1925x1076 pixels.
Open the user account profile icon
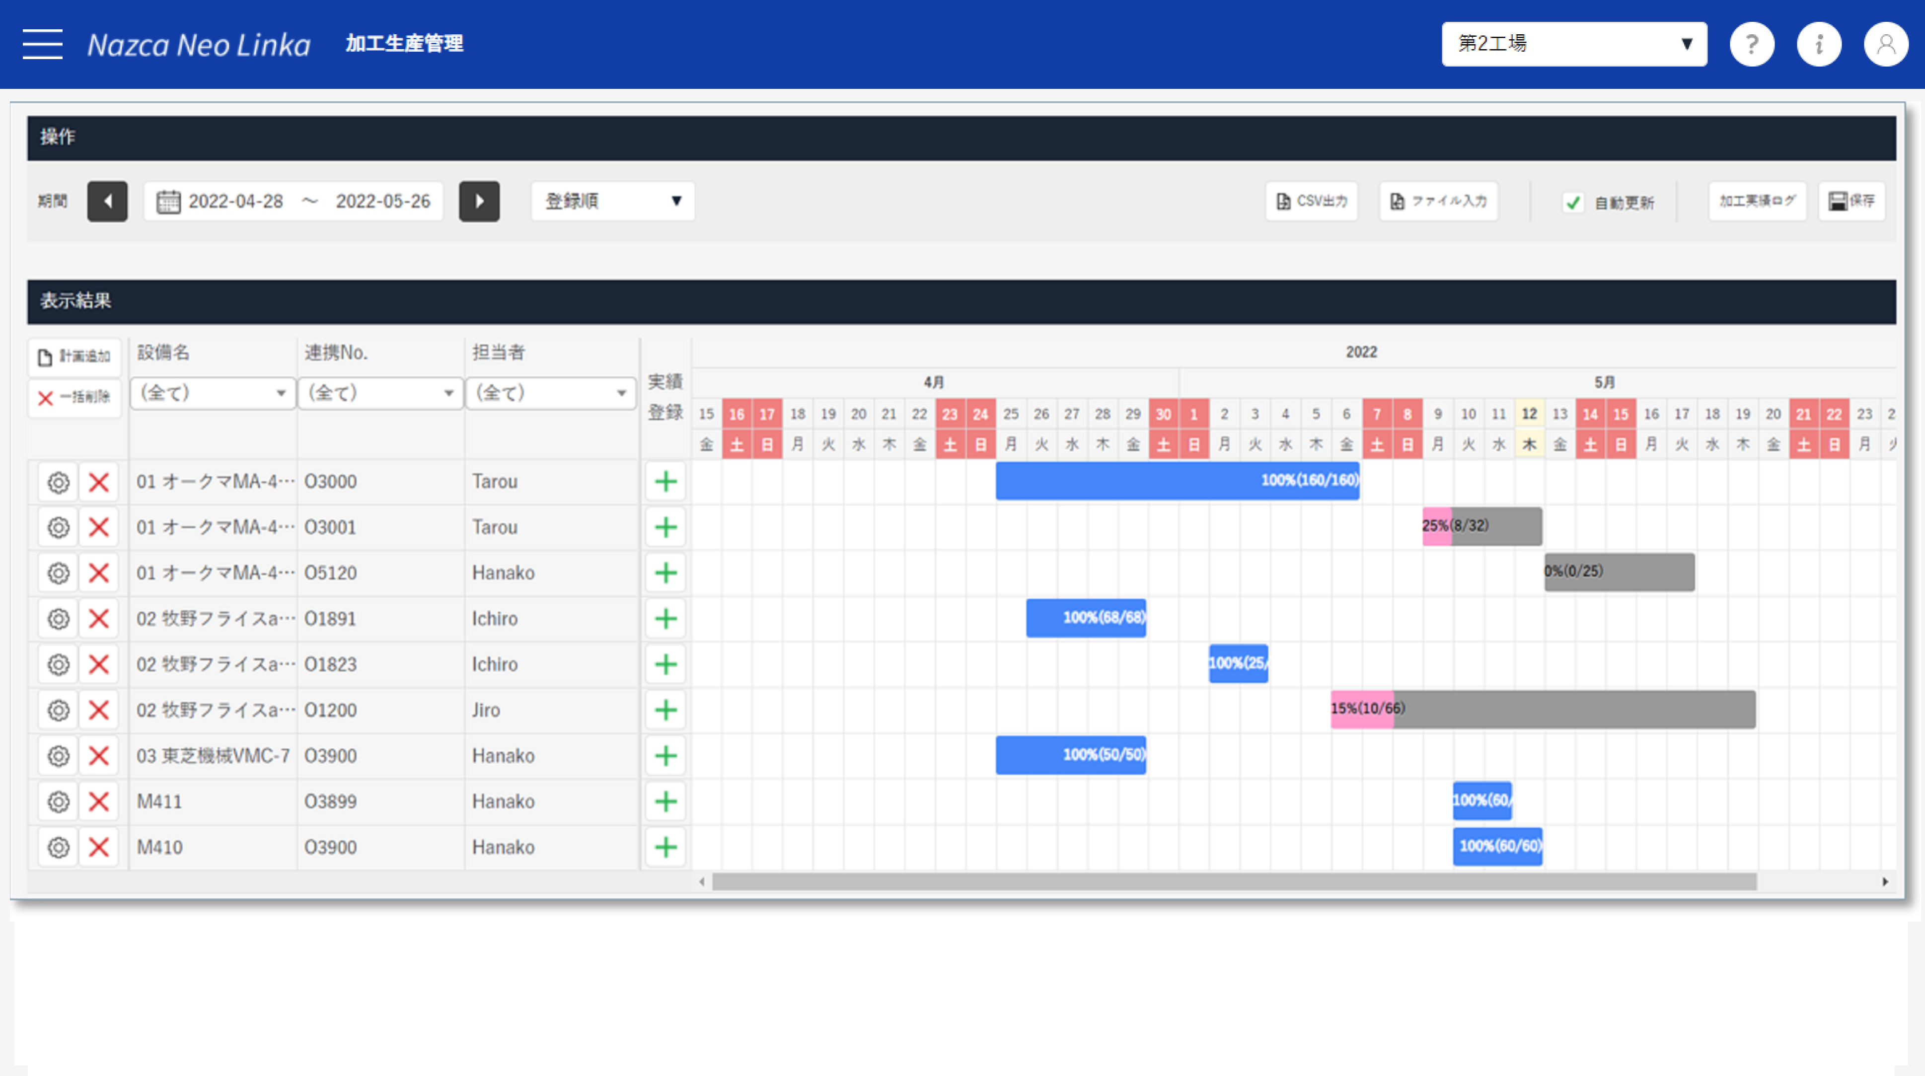(x=1886, y=44)
